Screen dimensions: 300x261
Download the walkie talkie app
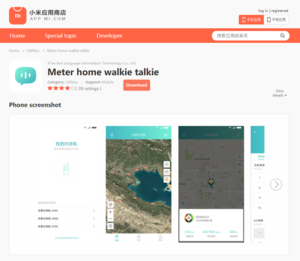coord(137,85)
